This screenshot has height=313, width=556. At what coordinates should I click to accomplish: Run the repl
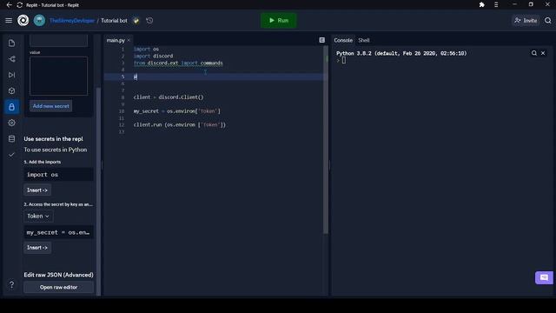point(279,21)
